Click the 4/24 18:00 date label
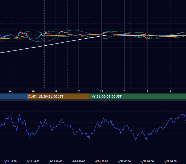The image size is (186, 164). pos(56,161)
